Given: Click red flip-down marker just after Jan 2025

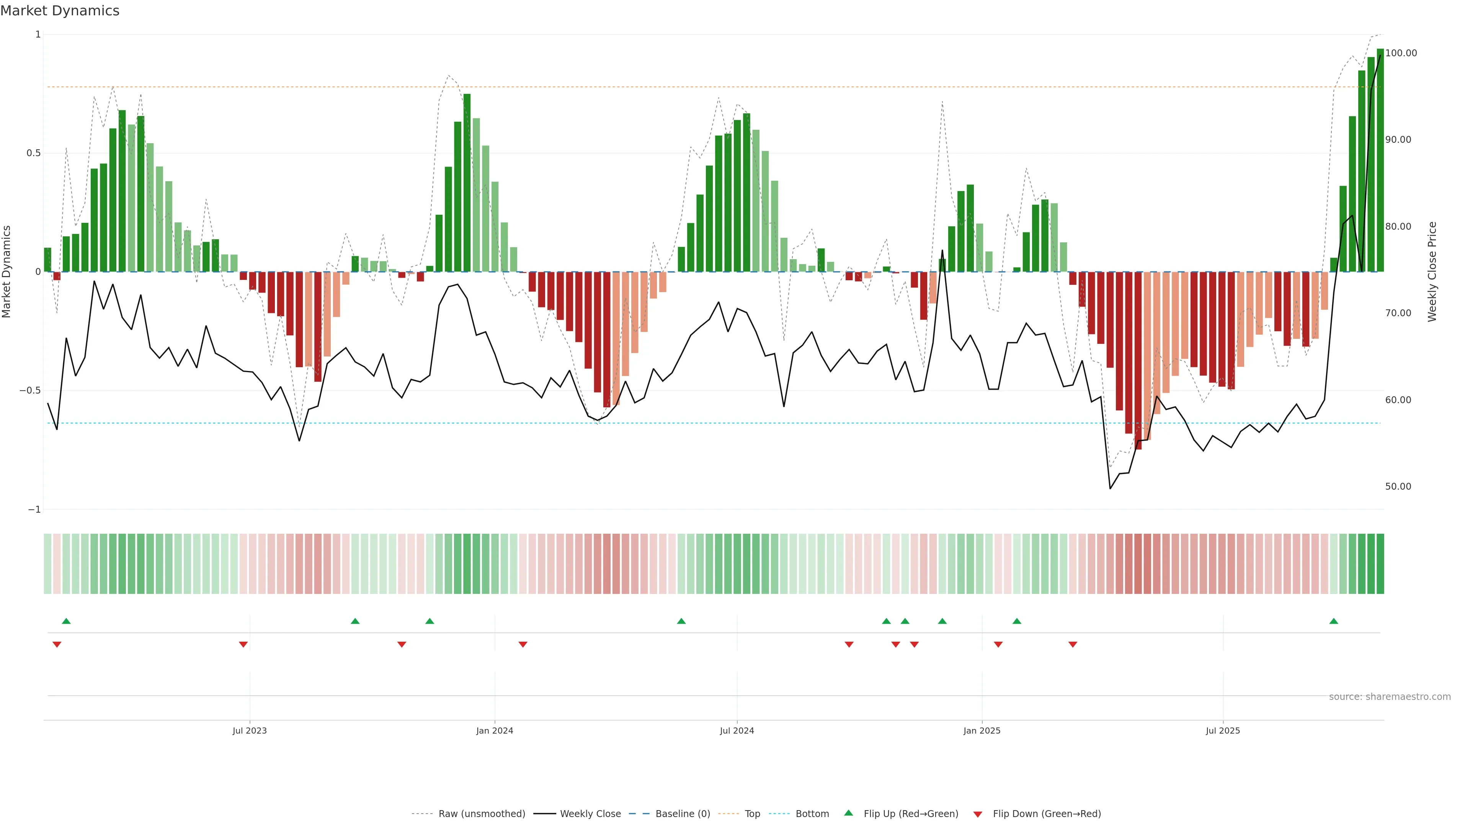Looking at the screenshot, I should (998, 644).
